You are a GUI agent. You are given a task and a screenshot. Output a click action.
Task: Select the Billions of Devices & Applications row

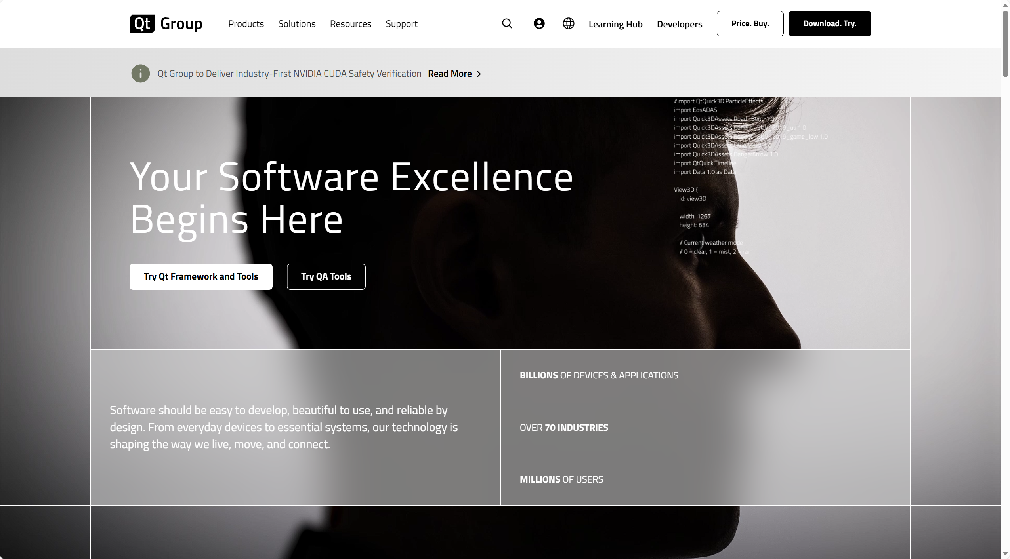pyautogui.click(x=598, y=375)
